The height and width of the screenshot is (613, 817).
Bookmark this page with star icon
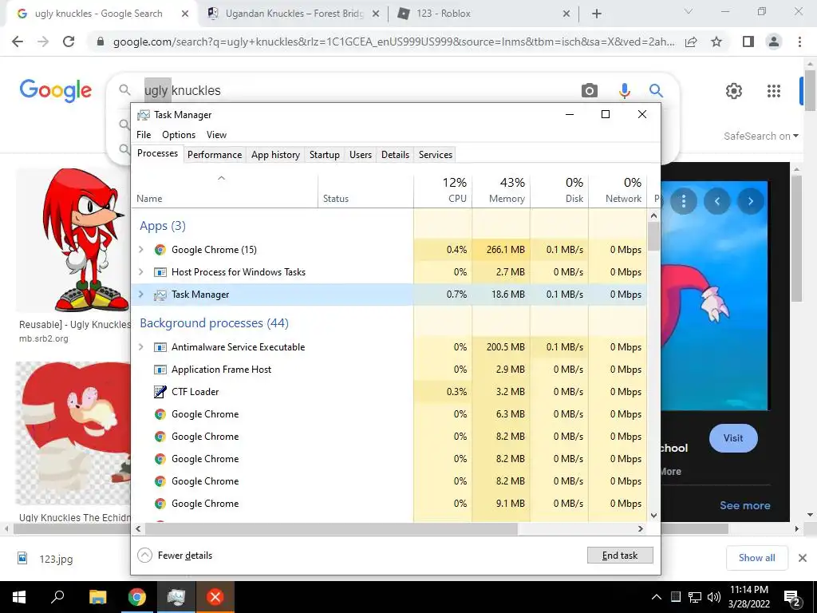(716, 42)
